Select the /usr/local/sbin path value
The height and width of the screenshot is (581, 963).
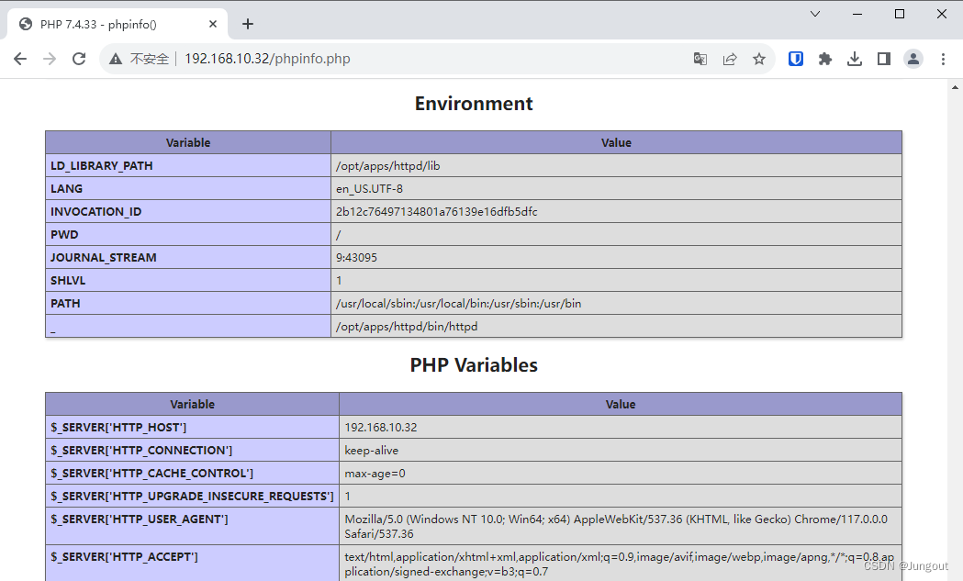point(458,304)
